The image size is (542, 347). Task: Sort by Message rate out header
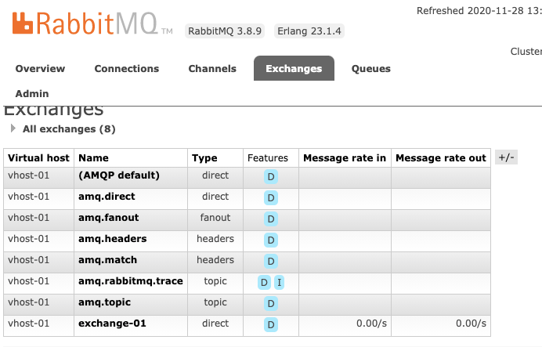click(x=441, y=158)
